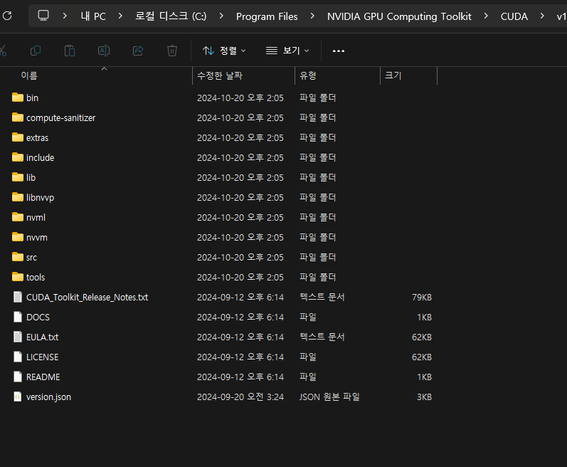Select the version.json file icon
Image resolution: width=567 pixels, height=467 pixels.
[18, 397]
